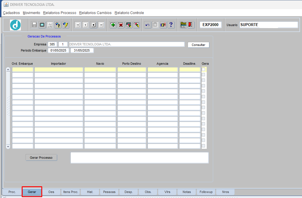
Task: Click the green plus insert record icon
Action: 113,25
